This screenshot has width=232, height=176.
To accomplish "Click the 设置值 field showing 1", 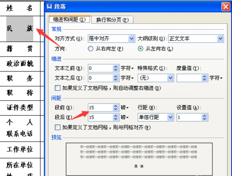I will [x=189, y=117].
